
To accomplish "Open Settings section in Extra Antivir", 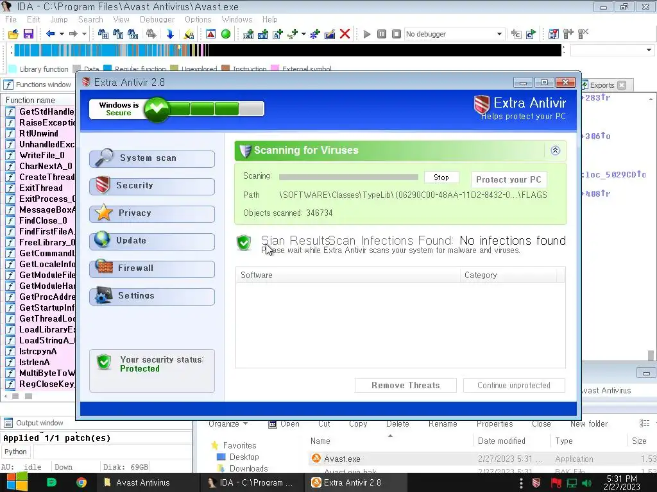I will 152,296.
